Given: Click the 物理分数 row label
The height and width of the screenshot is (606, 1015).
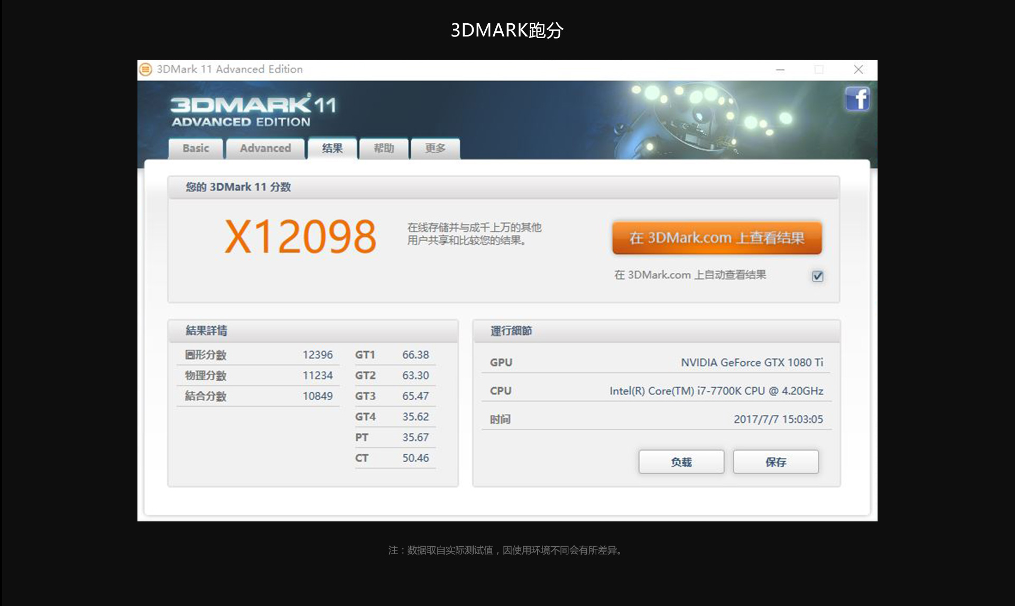Looking at the screenshot, I should [206, 375].
